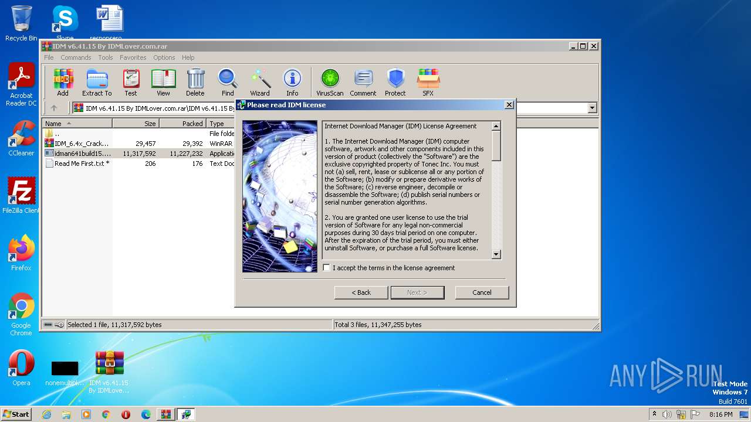Click the volume speaker tray icon
The height and width of the screenshot is (422, 751).
[667, 414]
